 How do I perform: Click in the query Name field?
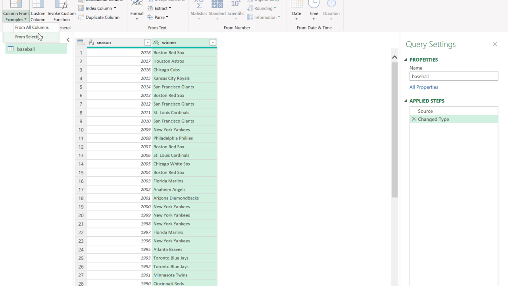(x=454, y=76)
